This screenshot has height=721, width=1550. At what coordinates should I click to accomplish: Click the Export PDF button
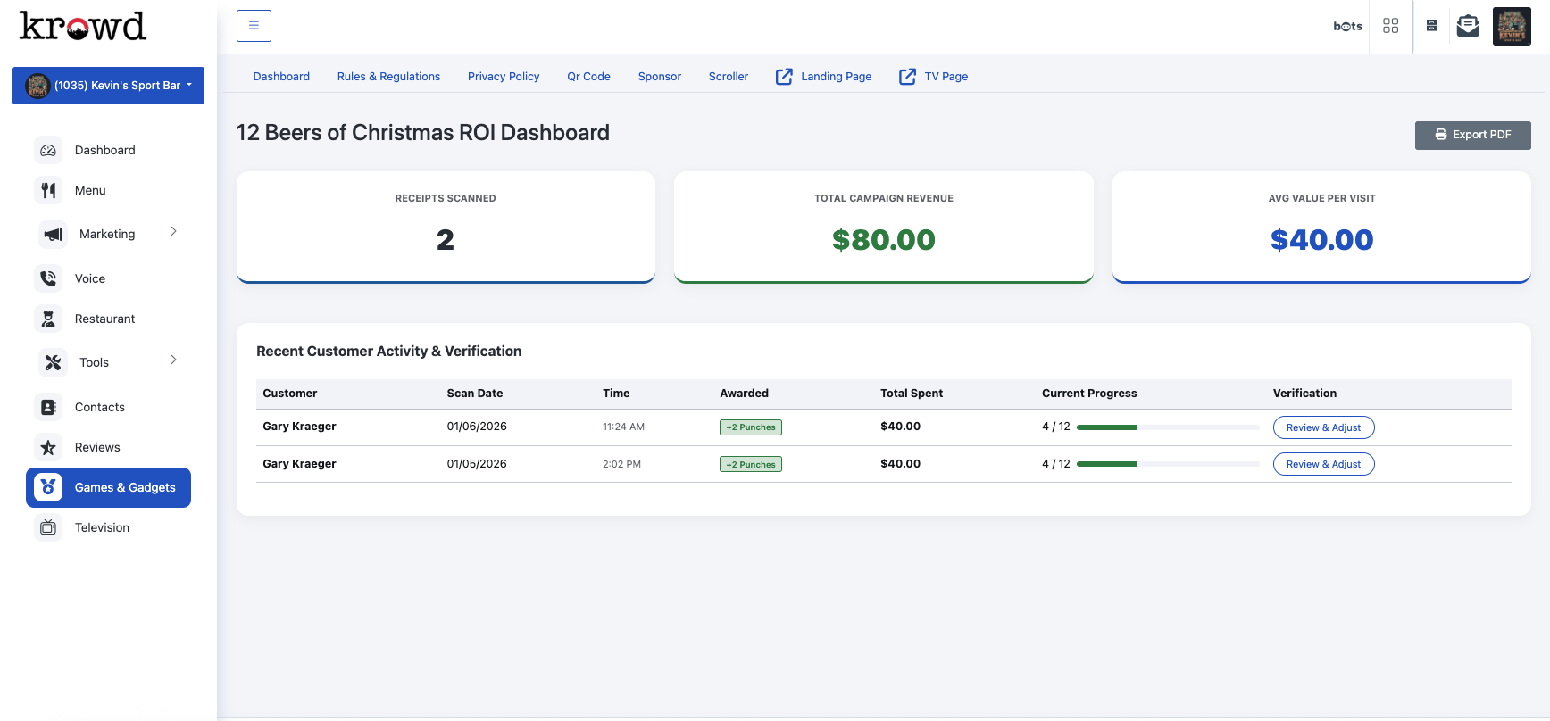[x=1472, y=135]
